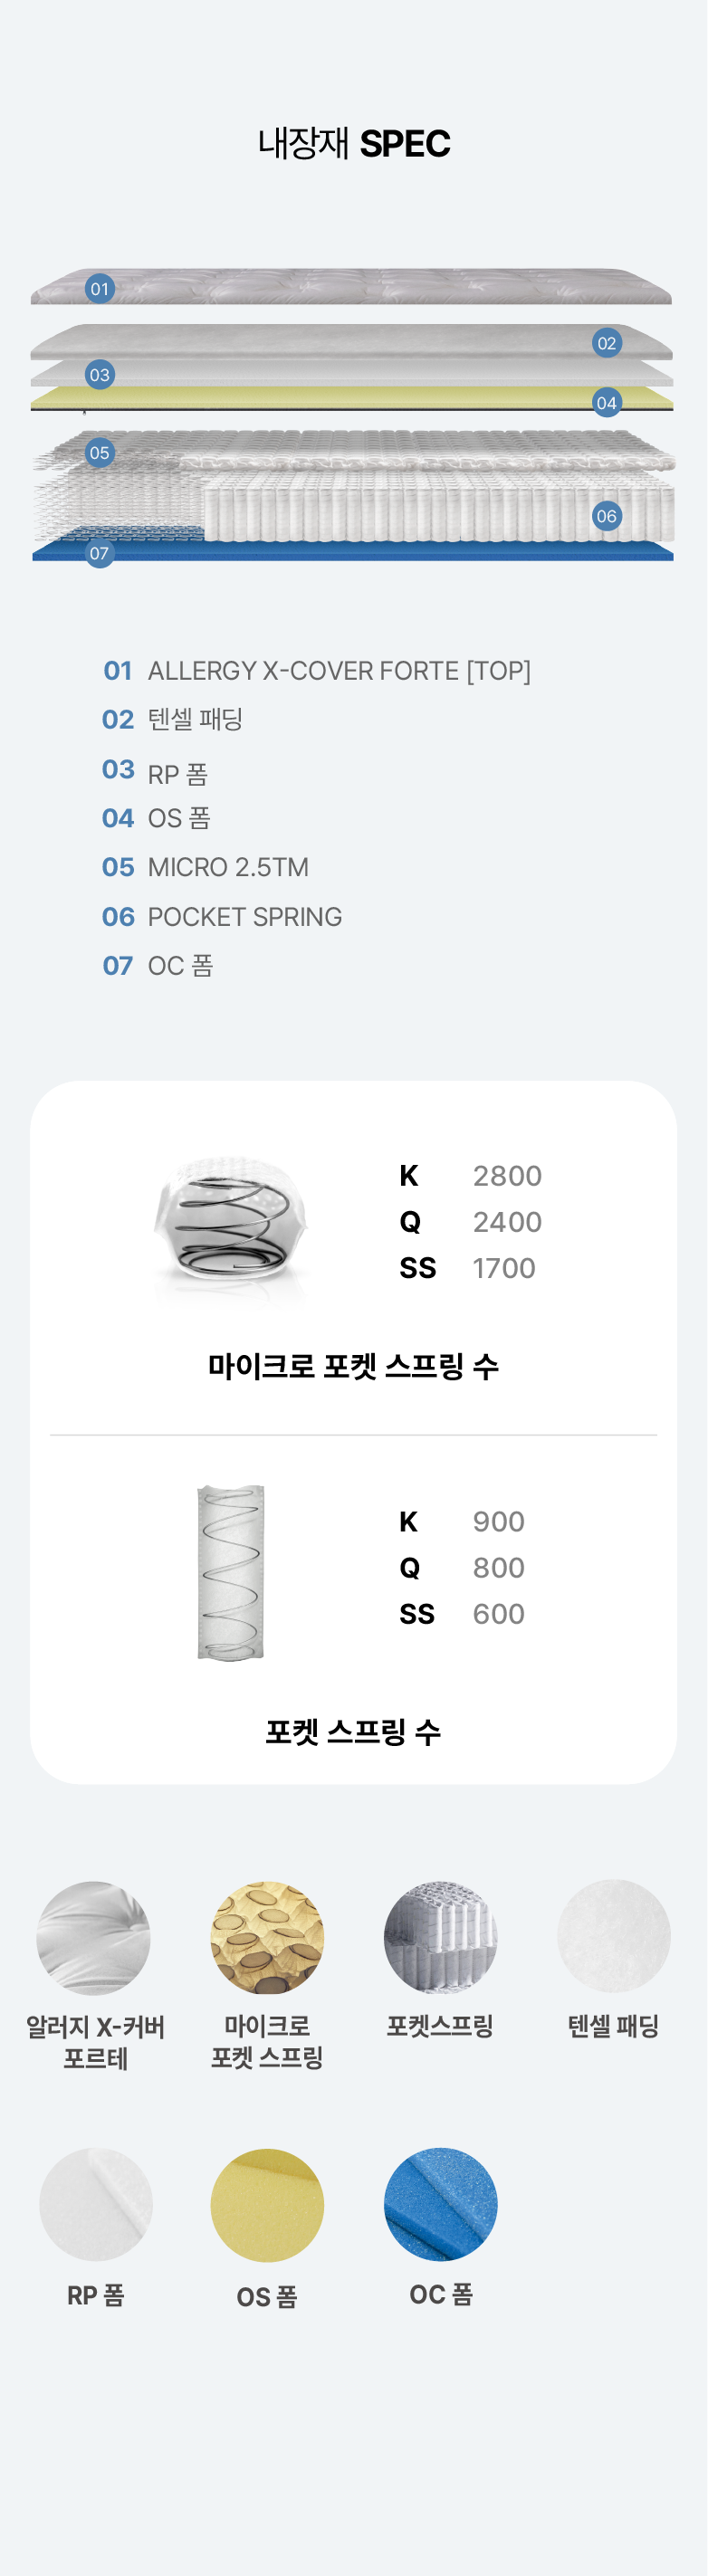708x2576 pixels.
Task: Click the 07 marker on blue foam base
Action: [99, 553]
